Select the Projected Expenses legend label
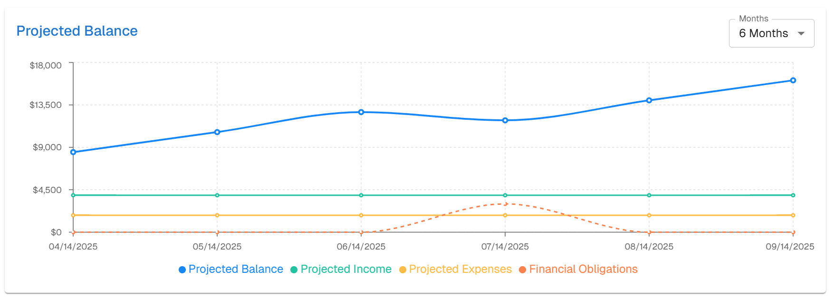 [460, 269]
